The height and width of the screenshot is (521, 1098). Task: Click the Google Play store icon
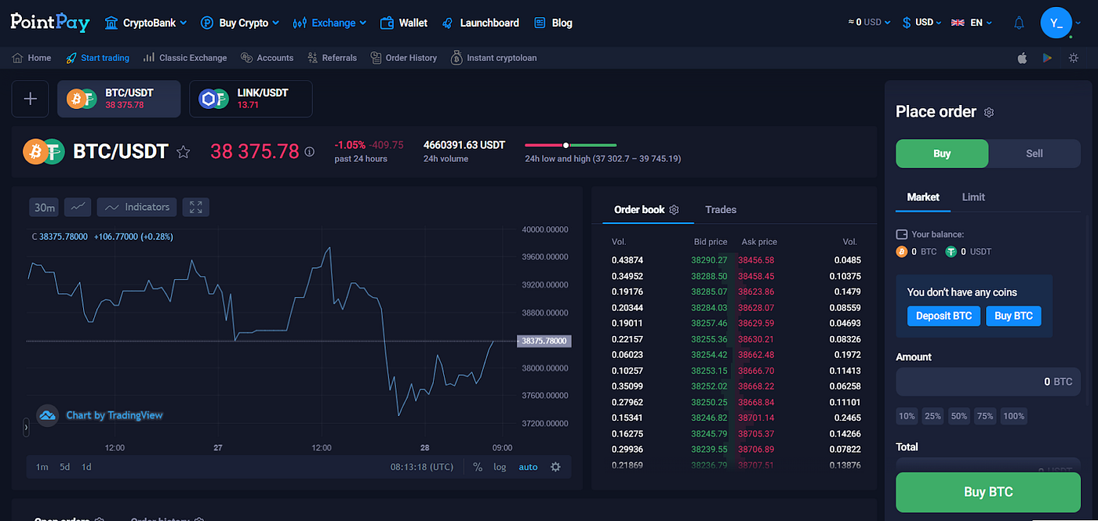pos(1047,58)
